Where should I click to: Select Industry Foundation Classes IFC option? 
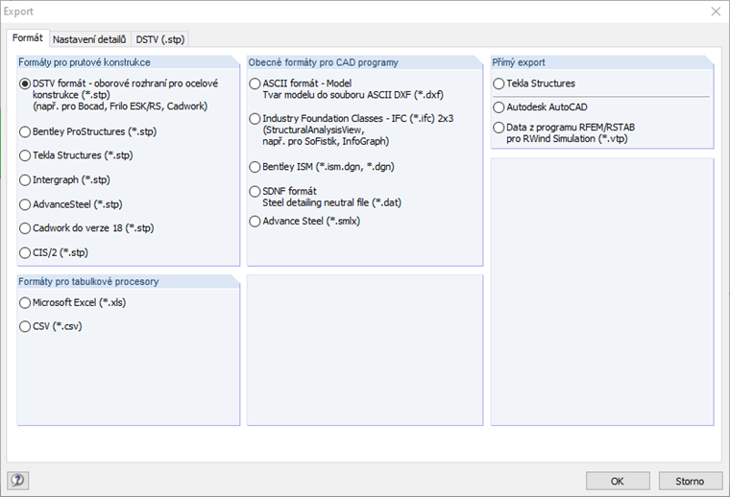(255, 118)
